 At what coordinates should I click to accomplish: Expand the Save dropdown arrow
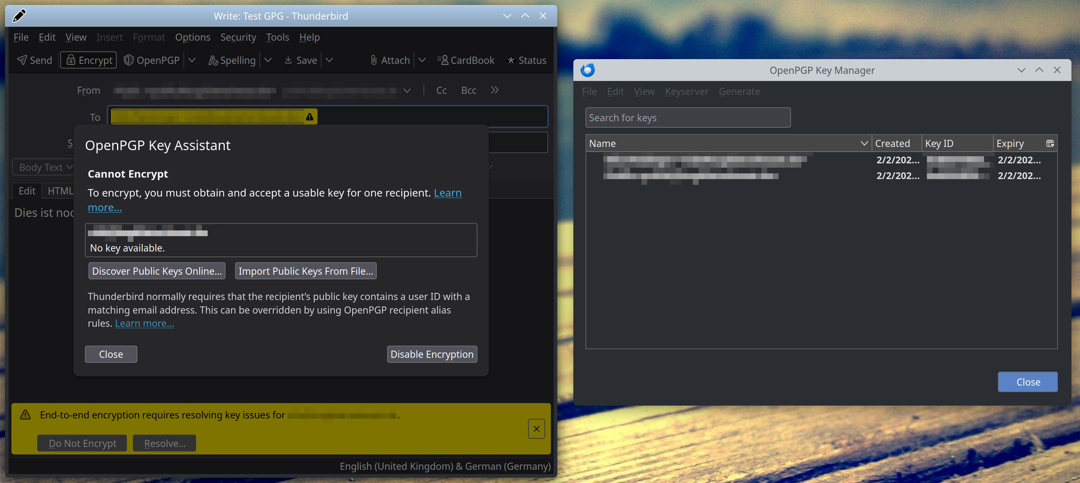pyautogui.click(x=329, y=60)
